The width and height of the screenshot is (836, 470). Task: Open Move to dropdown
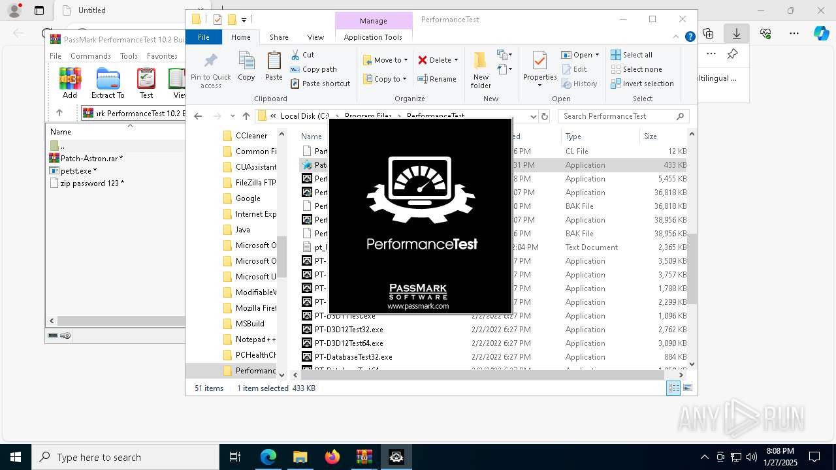tap(385, 60)
